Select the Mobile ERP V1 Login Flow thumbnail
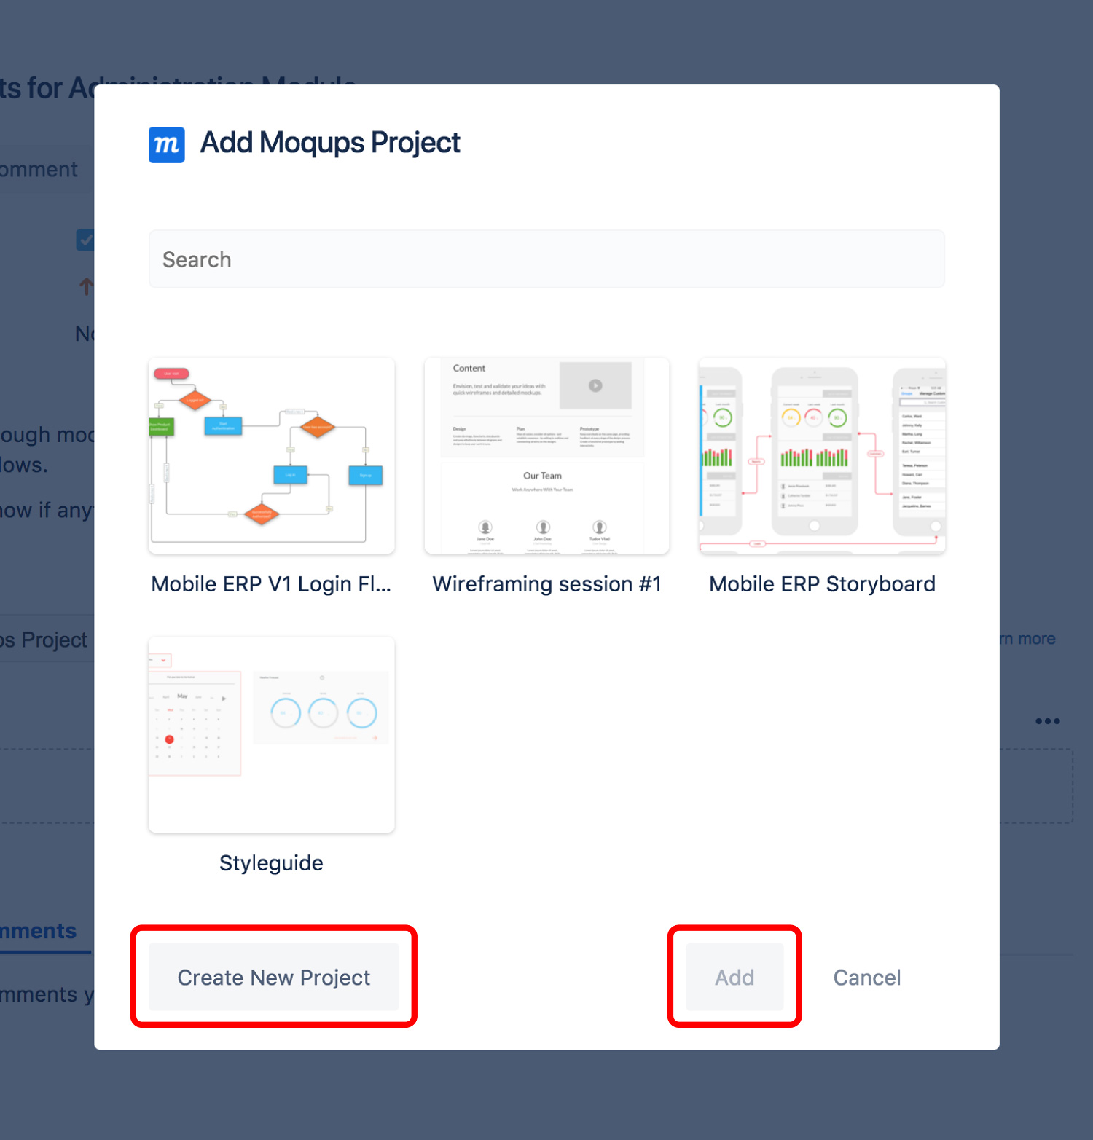This screenshot has height=1140, width=1093. (271, 455)
